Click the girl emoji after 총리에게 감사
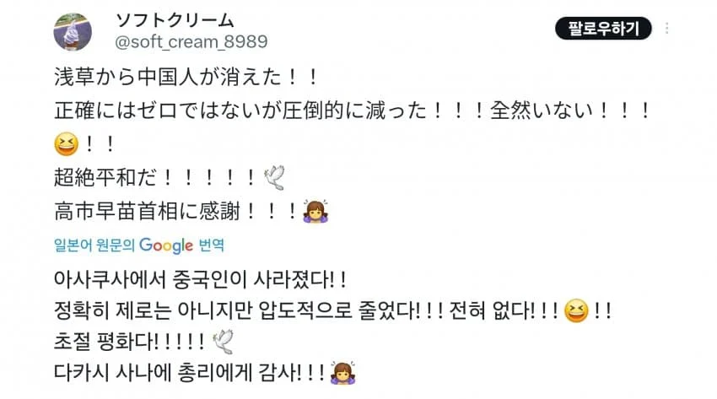The height and width of the screenshot is (399, 717). click(342, 373)
